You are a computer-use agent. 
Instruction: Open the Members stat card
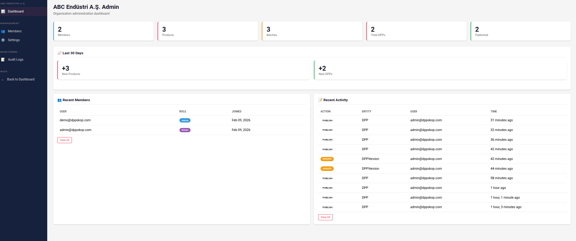(x=104, y=31)
